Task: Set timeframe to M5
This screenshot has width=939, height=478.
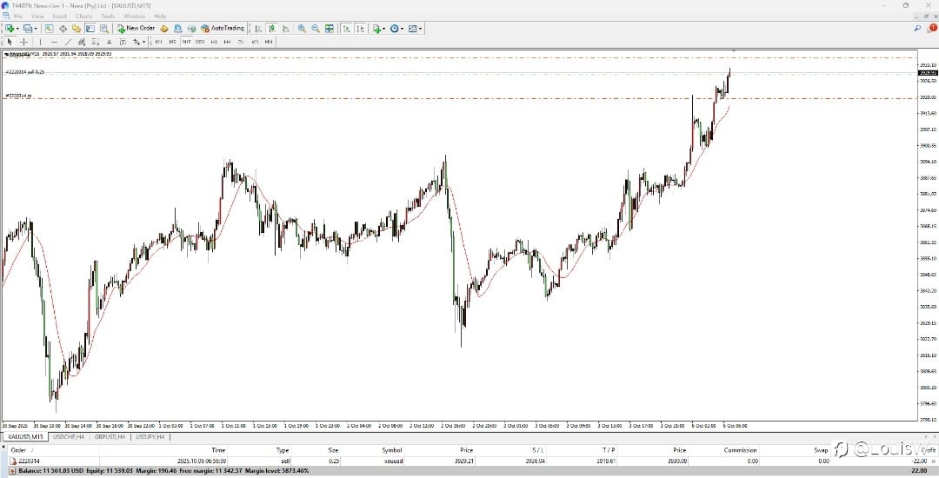Action: click(172, 42)
